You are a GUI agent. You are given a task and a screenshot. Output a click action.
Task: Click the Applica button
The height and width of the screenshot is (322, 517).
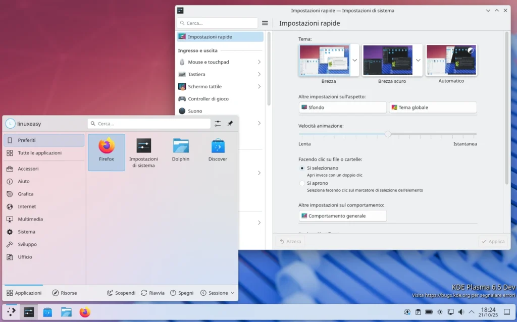tap(493, 241)
